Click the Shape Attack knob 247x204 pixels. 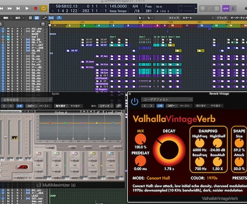[x=239, y=162]
